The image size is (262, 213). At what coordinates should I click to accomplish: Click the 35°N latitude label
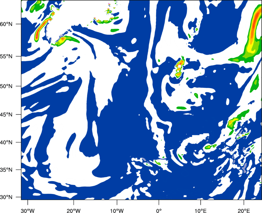[x=6, y=170]
